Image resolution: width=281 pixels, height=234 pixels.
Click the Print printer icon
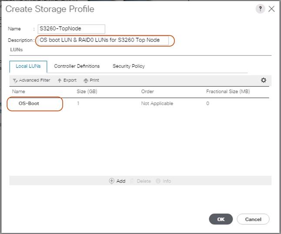pyautogui.click(x=86, y=81)
